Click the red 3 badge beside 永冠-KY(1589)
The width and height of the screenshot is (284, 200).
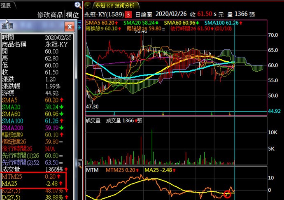128,14
